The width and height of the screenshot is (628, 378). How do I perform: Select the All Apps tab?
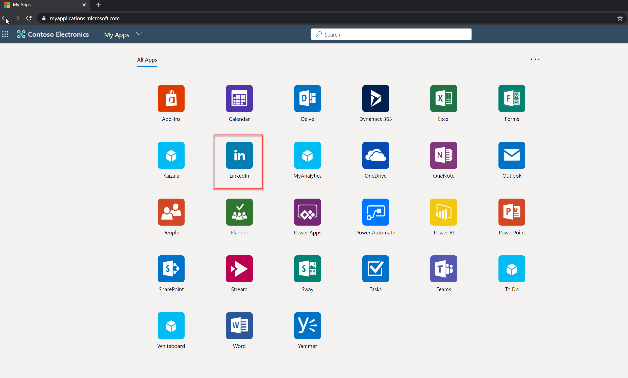tap(147, 60)
